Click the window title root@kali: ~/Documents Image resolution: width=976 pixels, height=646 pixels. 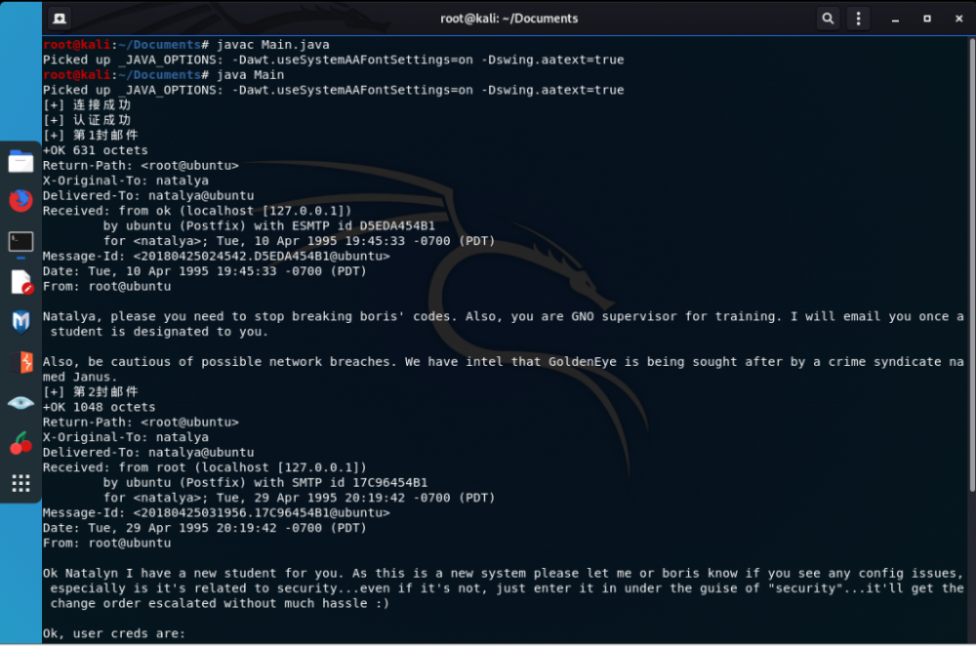509,18
